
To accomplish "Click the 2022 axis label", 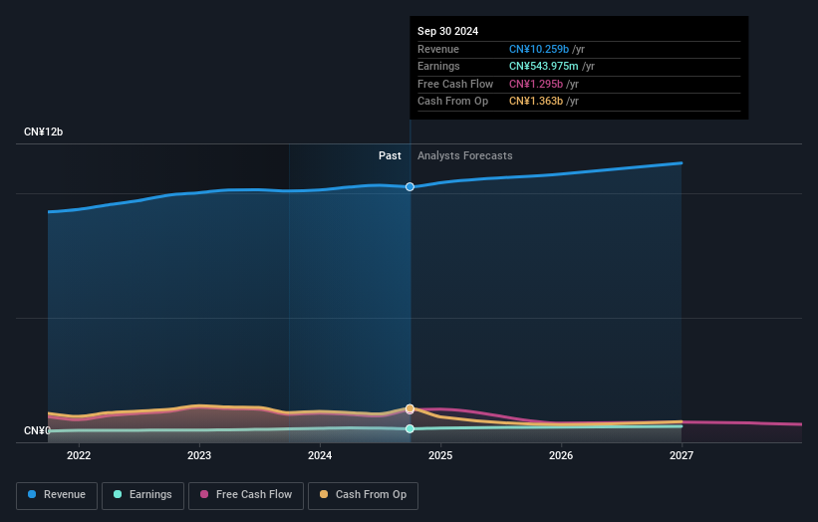I will 79,455.
